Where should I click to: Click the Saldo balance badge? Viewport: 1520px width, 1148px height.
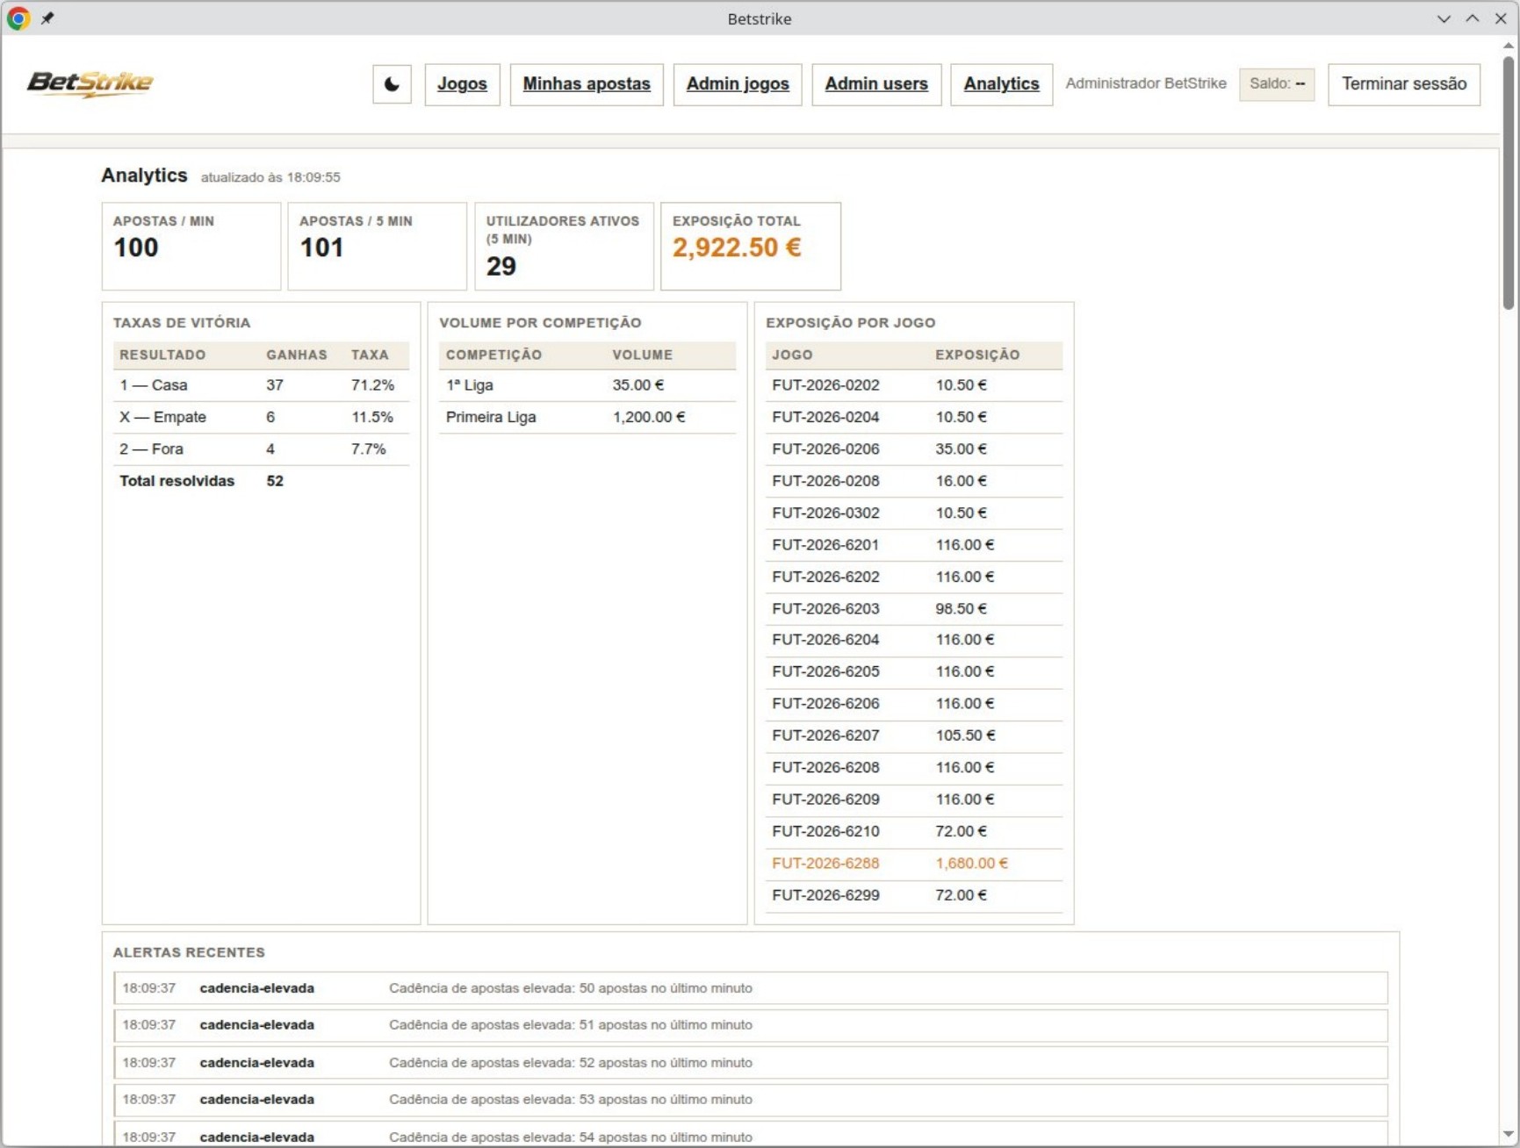tap(1277, 84)
